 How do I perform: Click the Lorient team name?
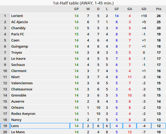tap(17, 16)
